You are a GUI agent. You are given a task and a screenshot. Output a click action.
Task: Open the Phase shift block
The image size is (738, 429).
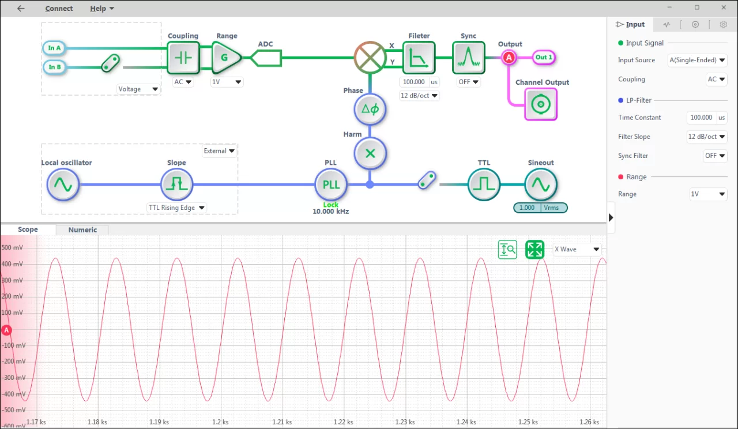(369, 109)
